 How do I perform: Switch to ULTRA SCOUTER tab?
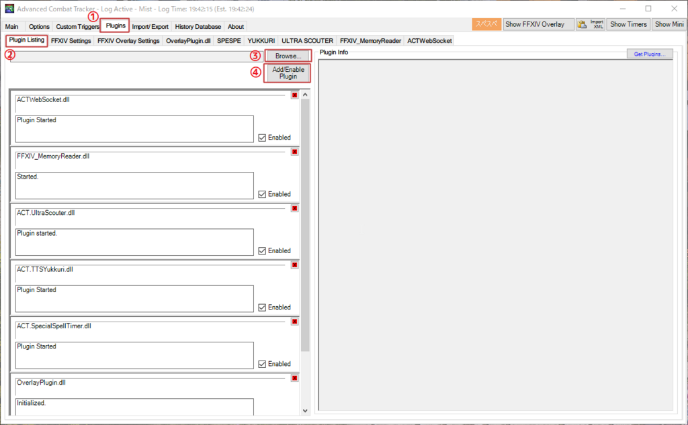pos(307,41)
